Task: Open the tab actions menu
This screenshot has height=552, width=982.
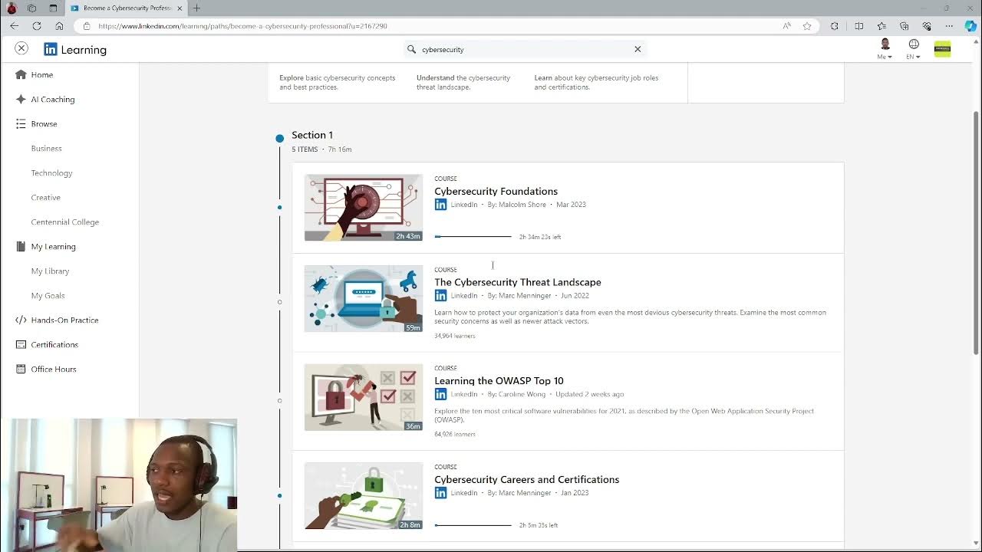Action: coord(53,8)
